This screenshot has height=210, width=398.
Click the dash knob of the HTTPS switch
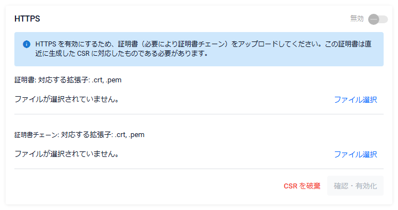click(374, 19)
